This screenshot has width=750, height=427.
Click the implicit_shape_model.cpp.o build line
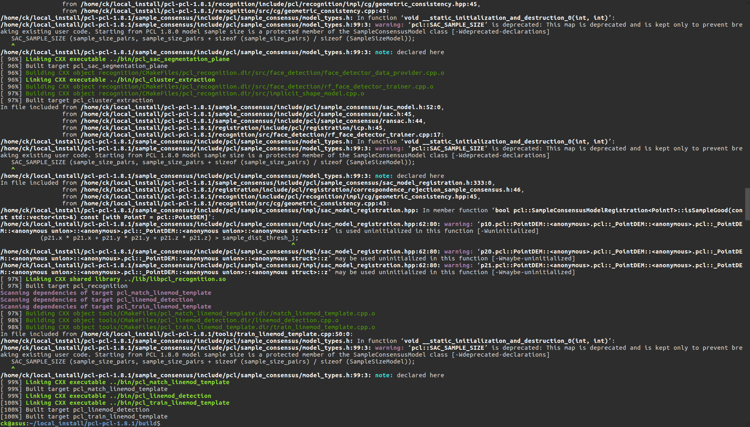[194, 93]
